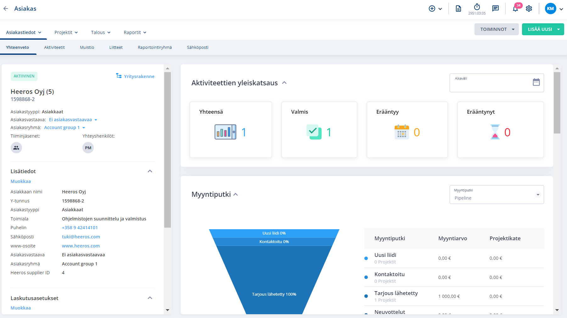Go back with the left arrow
This screenshot has height=318, width=567.
6,9
